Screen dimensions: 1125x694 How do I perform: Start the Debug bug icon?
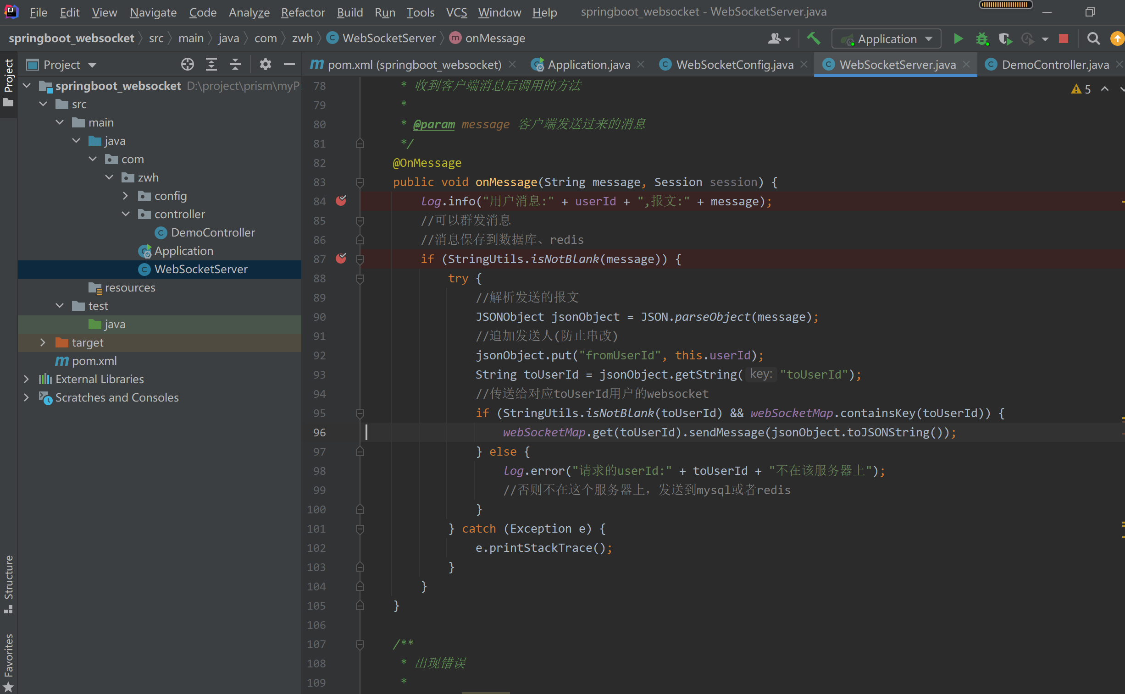(982, 39)
